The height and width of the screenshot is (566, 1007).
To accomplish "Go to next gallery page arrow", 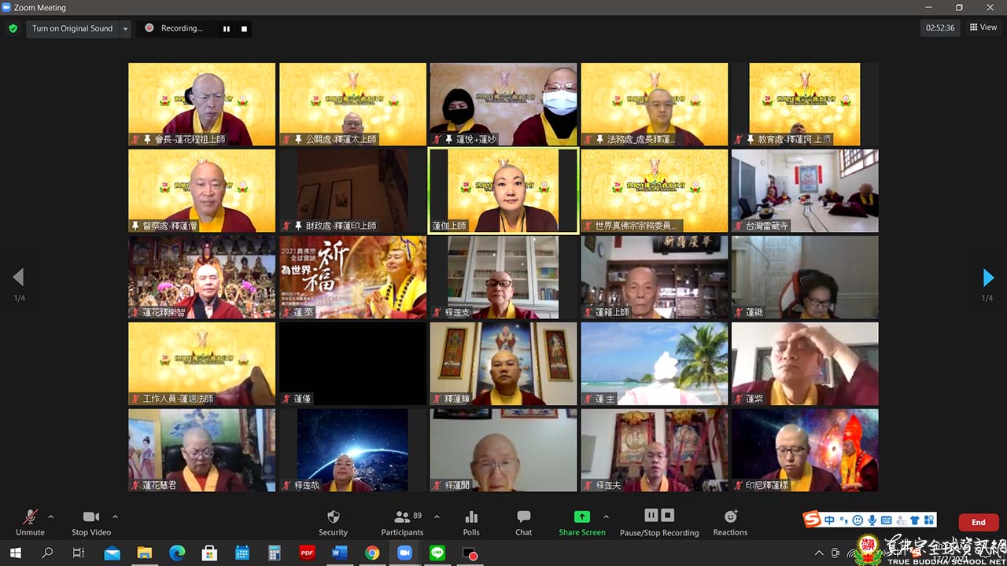I will tap(988, 277).
